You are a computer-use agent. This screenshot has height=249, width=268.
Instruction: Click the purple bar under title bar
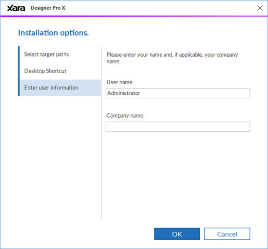click(134, 17)
